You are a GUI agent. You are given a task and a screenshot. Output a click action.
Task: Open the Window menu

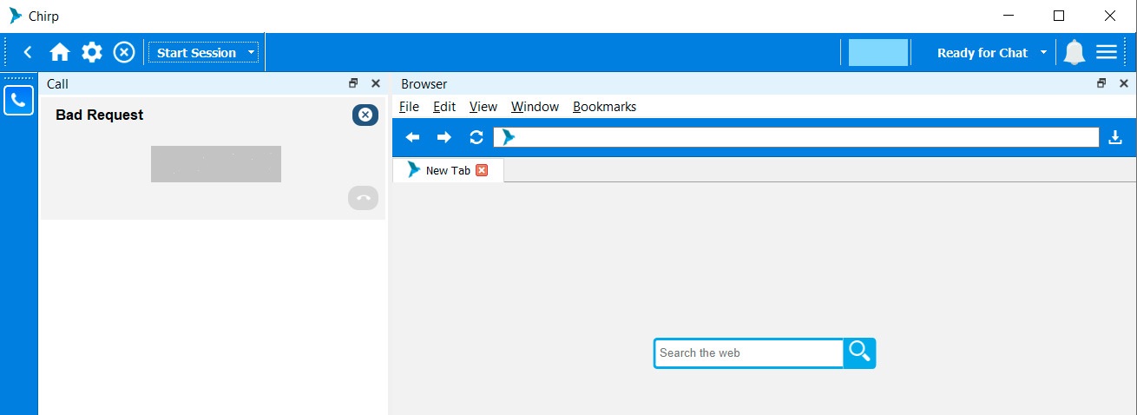535,107
